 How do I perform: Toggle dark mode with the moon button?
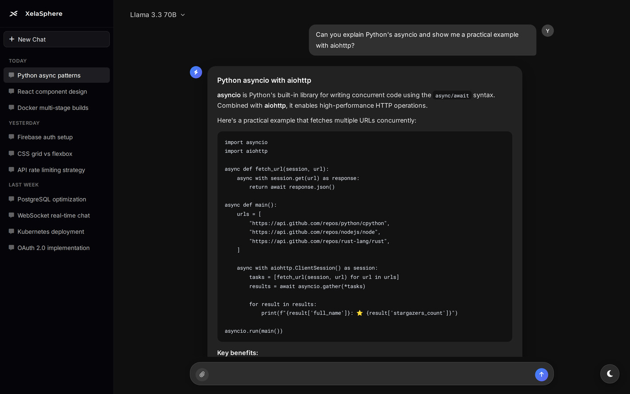[x=609, y=374]
